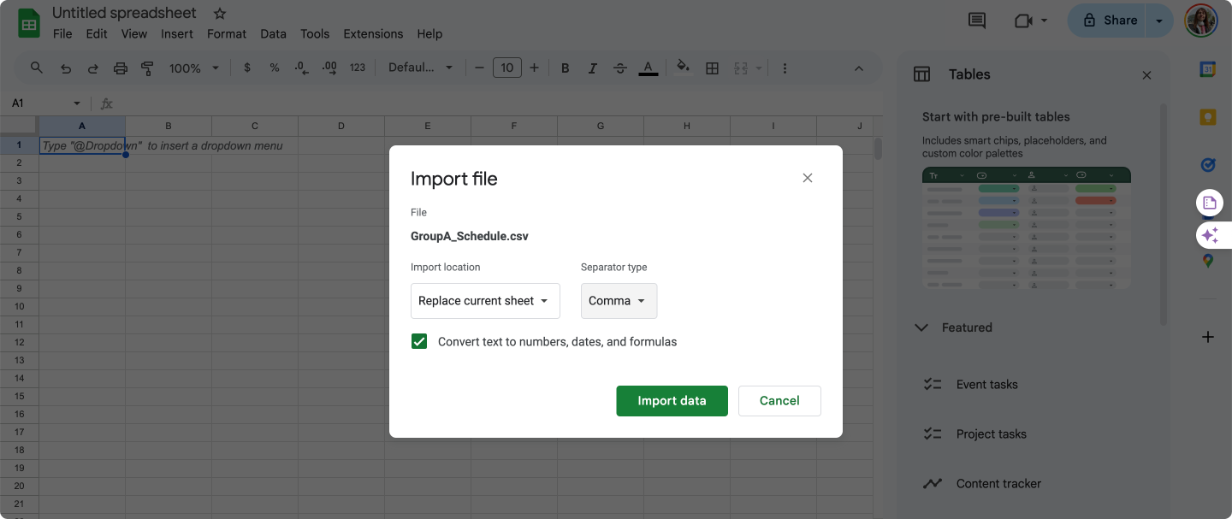Click the font size field showing 10

click(507, 68)
